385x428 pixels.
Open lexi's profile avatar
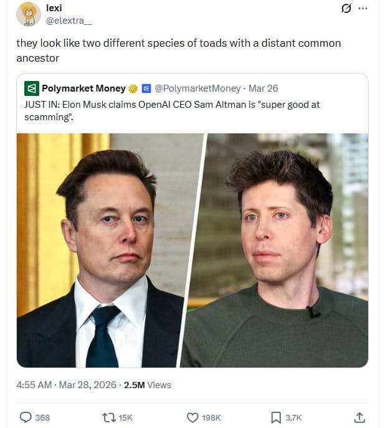pyautogui.click(x=29, y=14)
